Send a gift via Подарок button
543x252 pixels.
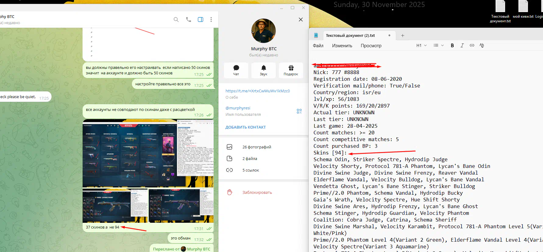[x=291, y=70]
